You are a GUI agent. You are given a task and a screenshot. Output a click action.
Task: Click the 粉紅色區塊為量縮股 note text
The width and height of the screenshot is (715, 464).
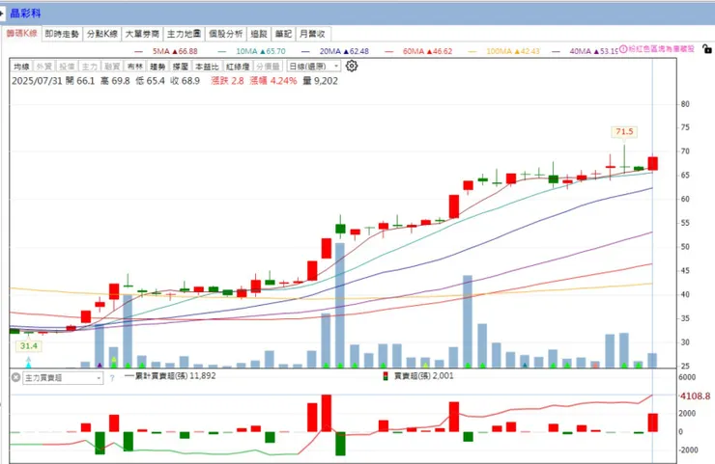click(x=661, y=49)
